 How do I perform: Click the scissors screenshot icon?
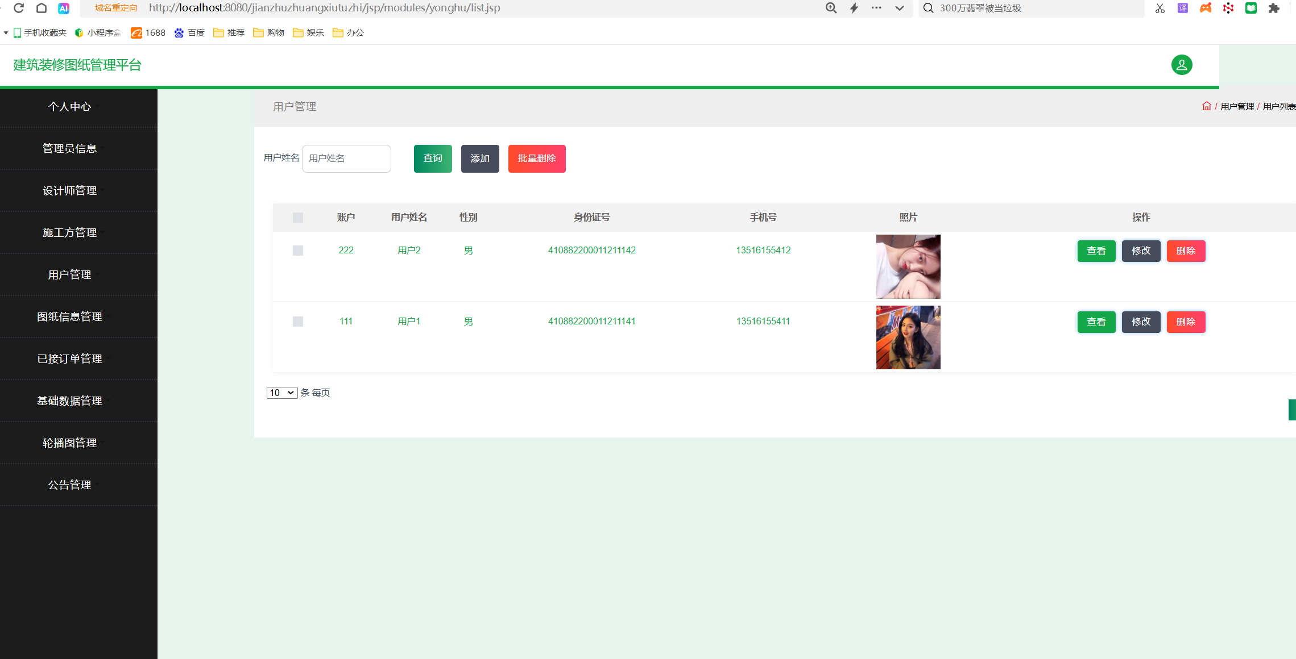pyautogui.click(x=1160, y=8)
